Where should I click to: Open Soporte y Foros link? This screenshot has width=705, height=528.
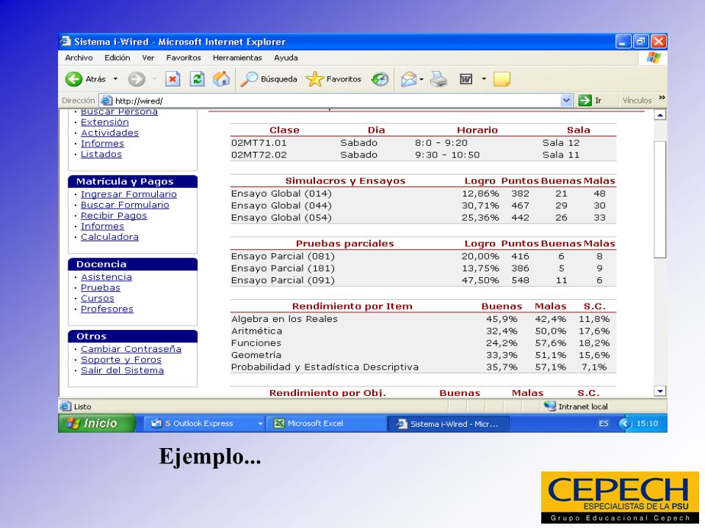pos(121,359)
